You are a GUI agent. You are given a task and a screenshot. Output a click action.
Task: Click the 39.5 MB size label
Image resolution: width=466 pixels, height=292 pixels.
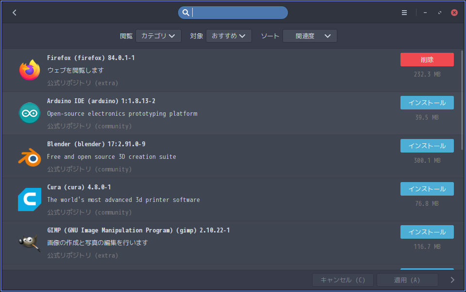pyautogui.click(x=427, y=117)
